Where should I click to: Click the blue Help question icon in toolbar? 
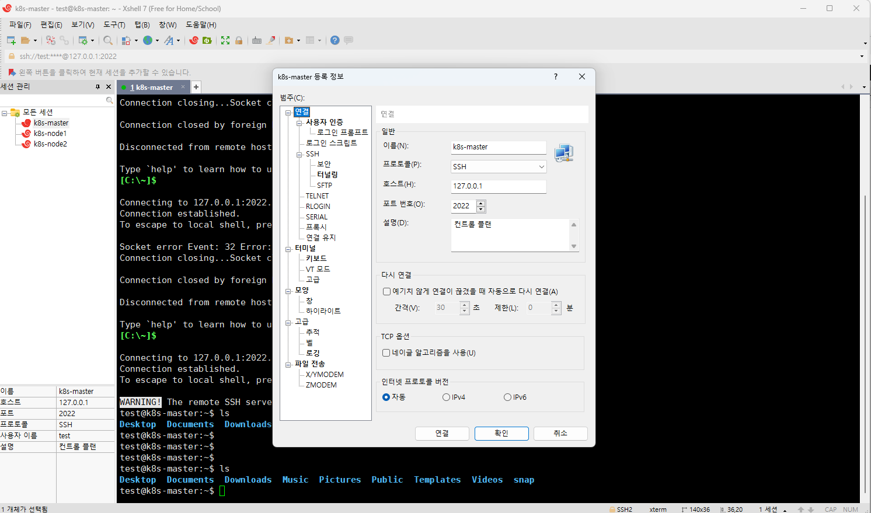click(335, 40)
